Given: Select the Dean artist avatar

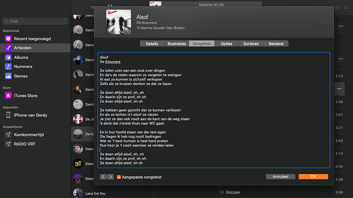Looking at the screenshot, I should (78, 149).
